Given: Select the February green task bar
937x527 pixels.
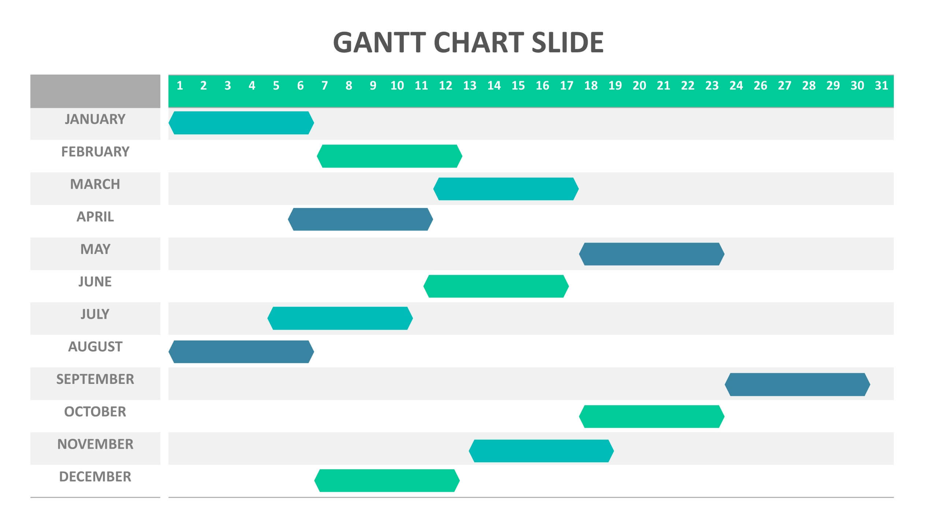Looking at the screenshot, I should (x=389, y=156).
